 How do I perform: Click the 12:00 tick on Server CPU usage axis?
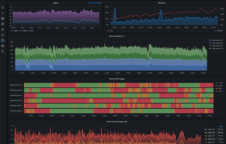tap(62, 116)
